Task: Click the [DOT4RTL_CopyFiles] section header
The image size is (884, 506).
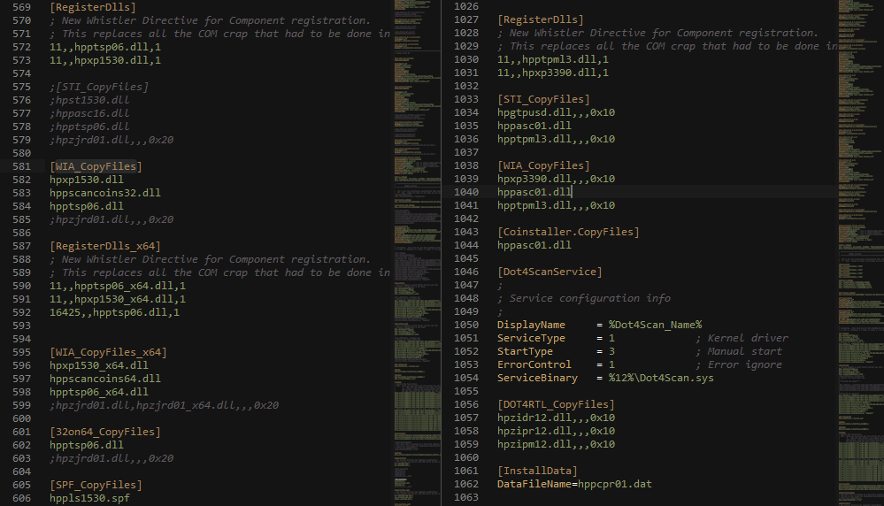Action: pos(556,404)
